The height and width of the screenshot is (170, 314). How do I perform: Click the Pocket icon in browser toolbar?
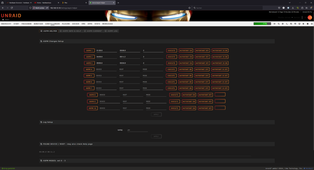pos(279,8)
